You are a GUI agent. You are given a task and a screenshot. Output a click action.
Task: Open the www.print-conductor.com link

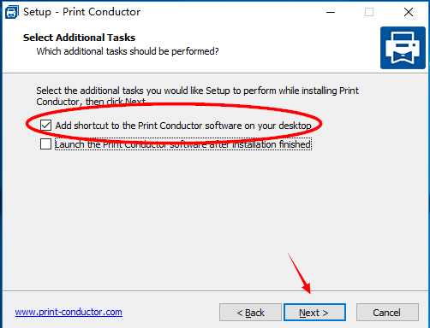(x=69, y=312)
